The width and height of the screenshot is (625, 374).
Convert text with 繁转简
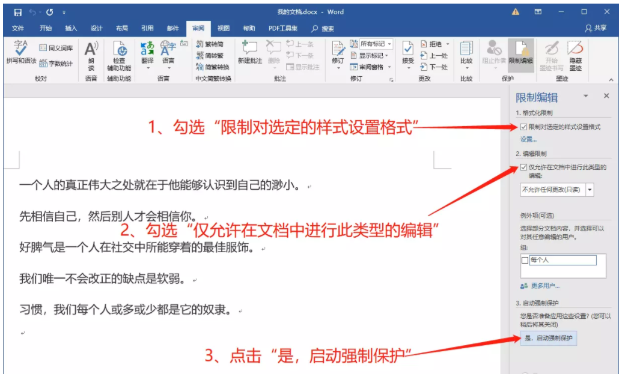pos(210,44)
